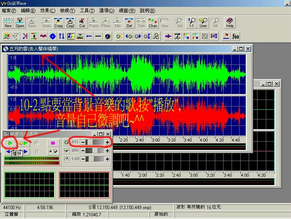Screen dimensions: 291x219
Task: Click the New file toolbar icon
Action: pyautogui.click(x=8, y=23)
